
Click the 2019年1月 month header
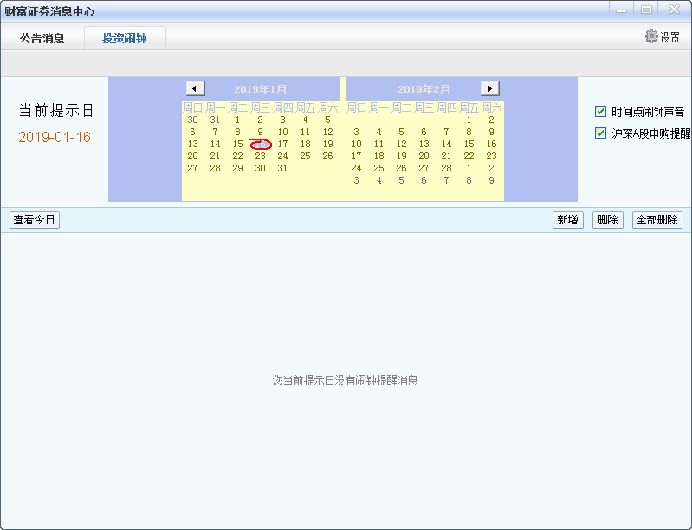[x=261, y=89]
